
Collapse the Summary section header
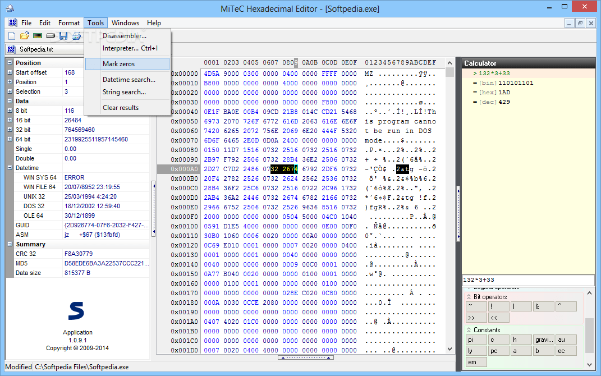point(10,244)
